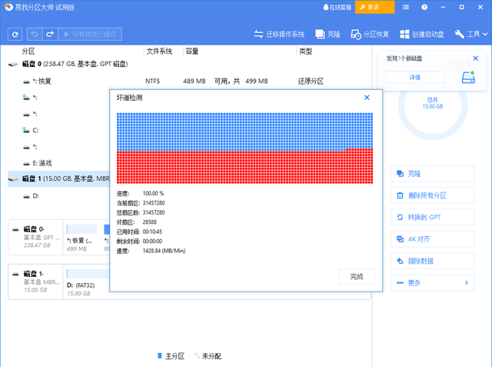Click 在线客服 link in the title bar
492x367 pixels.
pos(334,7)
